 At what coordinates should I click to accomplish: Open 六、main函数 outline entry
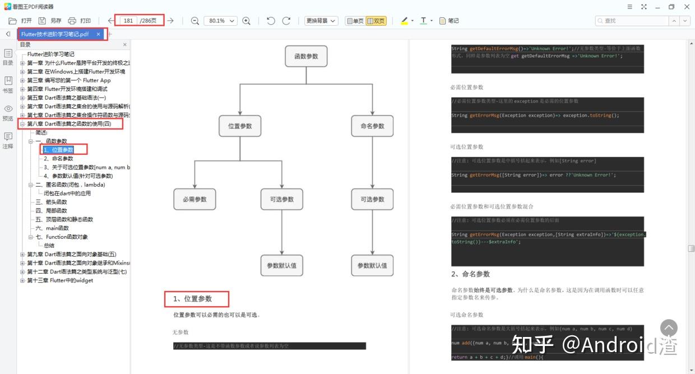[x=52, y=228]
